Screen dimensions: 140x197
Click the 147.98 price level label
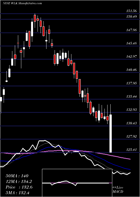pyautogui.click(x=131, y=30)
